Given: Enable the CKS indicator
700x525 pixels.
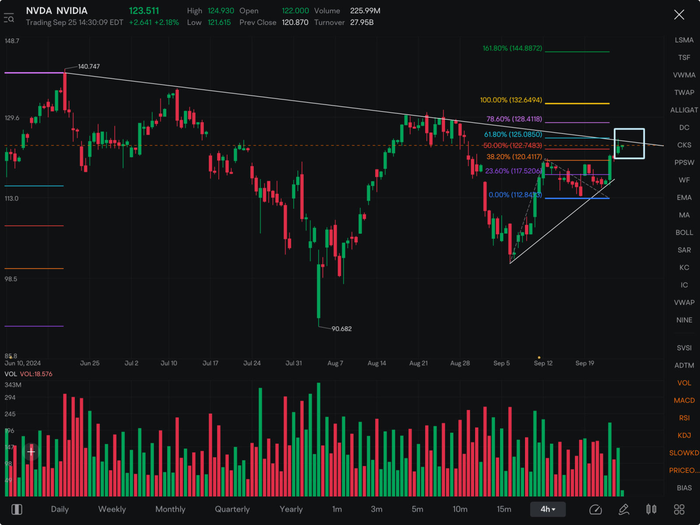Looking at the screenshot, I should 684,145.
